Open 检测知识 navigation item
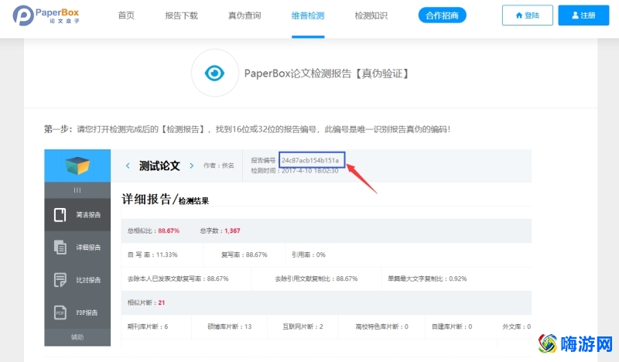619x362 pixels. (371, 15)
